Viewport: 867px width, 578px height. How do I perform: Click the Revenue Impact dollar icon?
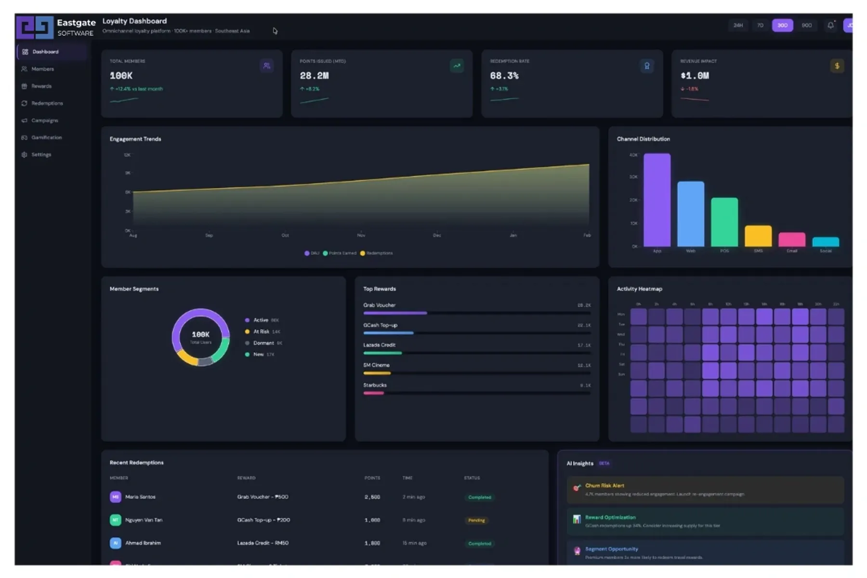point(837,66)
